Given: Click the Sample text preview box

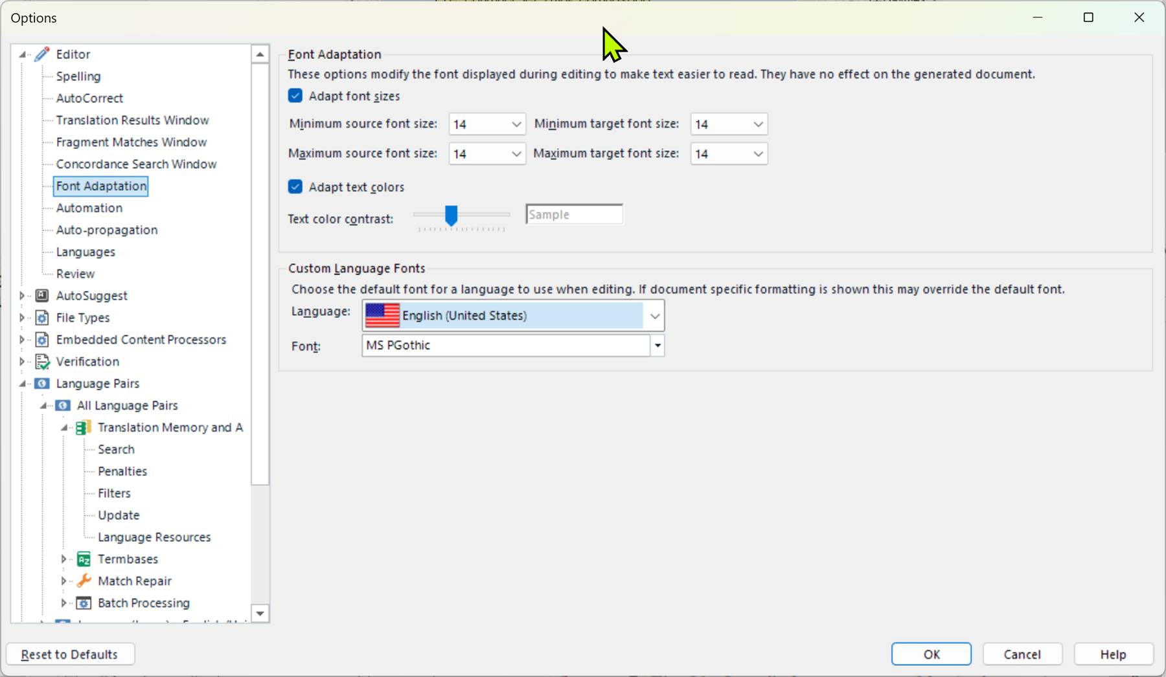Looking at the screenshot, I should (575, 215).
